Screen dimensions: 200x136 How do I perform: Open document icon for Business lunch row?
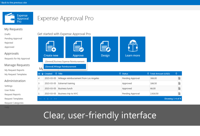(179, 88)
